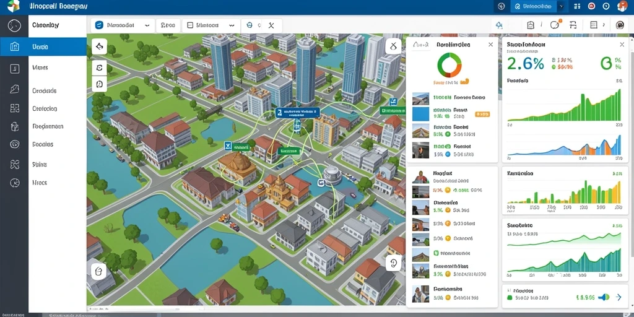Click the globe icon in the dark sidebar
The width and height of the screenshot is (634, 317).
[x=14, y=25]
